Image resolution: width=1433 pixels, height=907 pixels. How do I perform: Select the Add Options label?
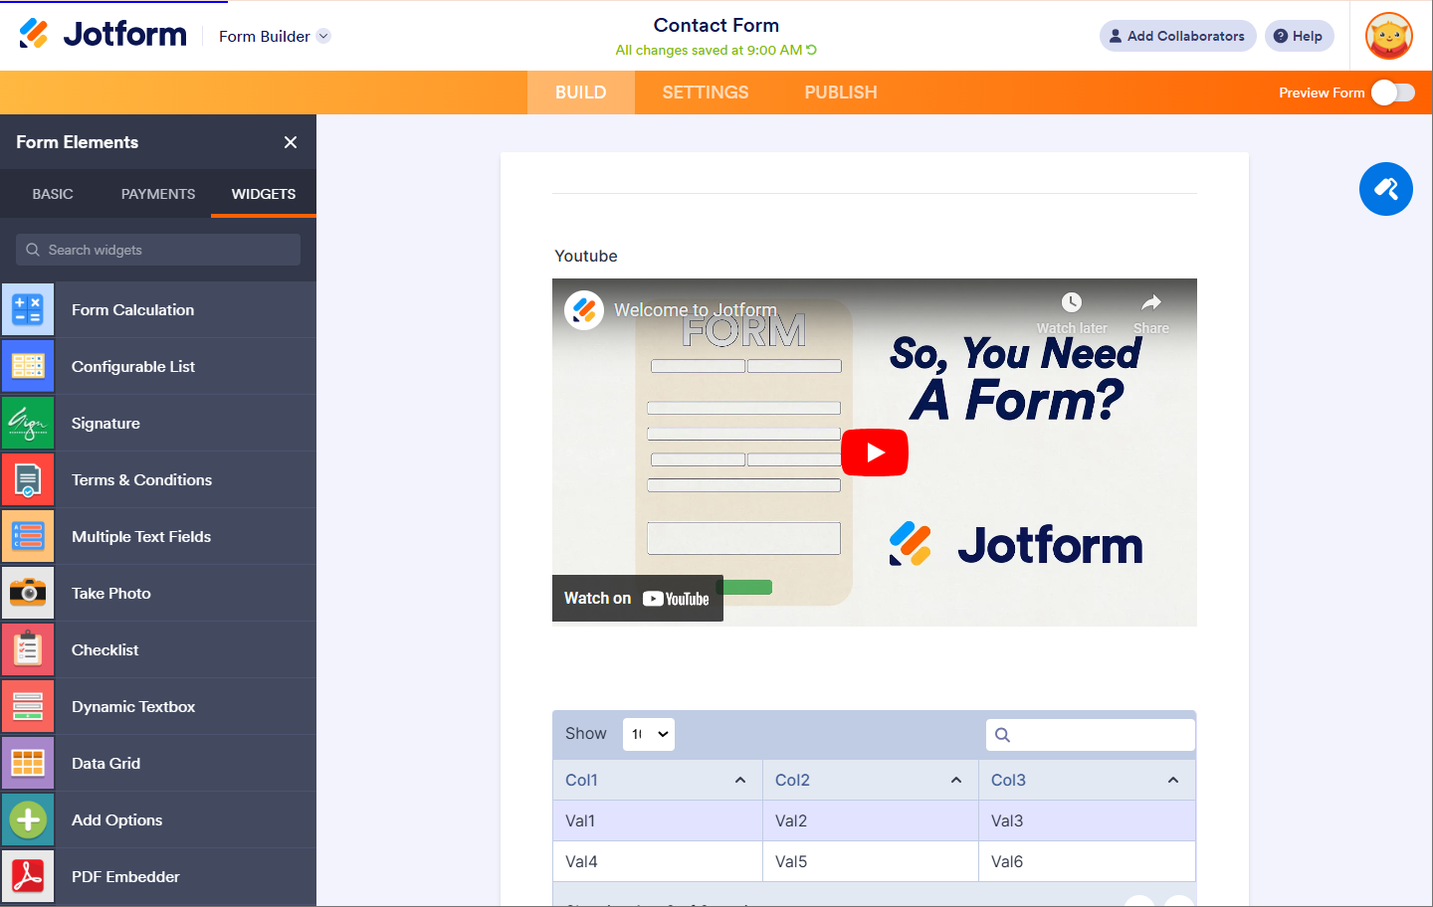117,819
